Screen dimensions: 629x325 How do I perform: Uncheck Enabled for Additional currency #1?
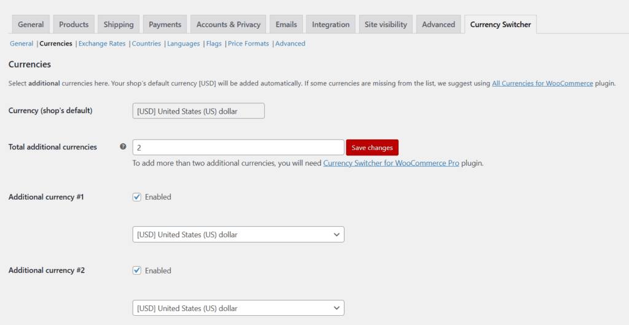pos(137,197)
